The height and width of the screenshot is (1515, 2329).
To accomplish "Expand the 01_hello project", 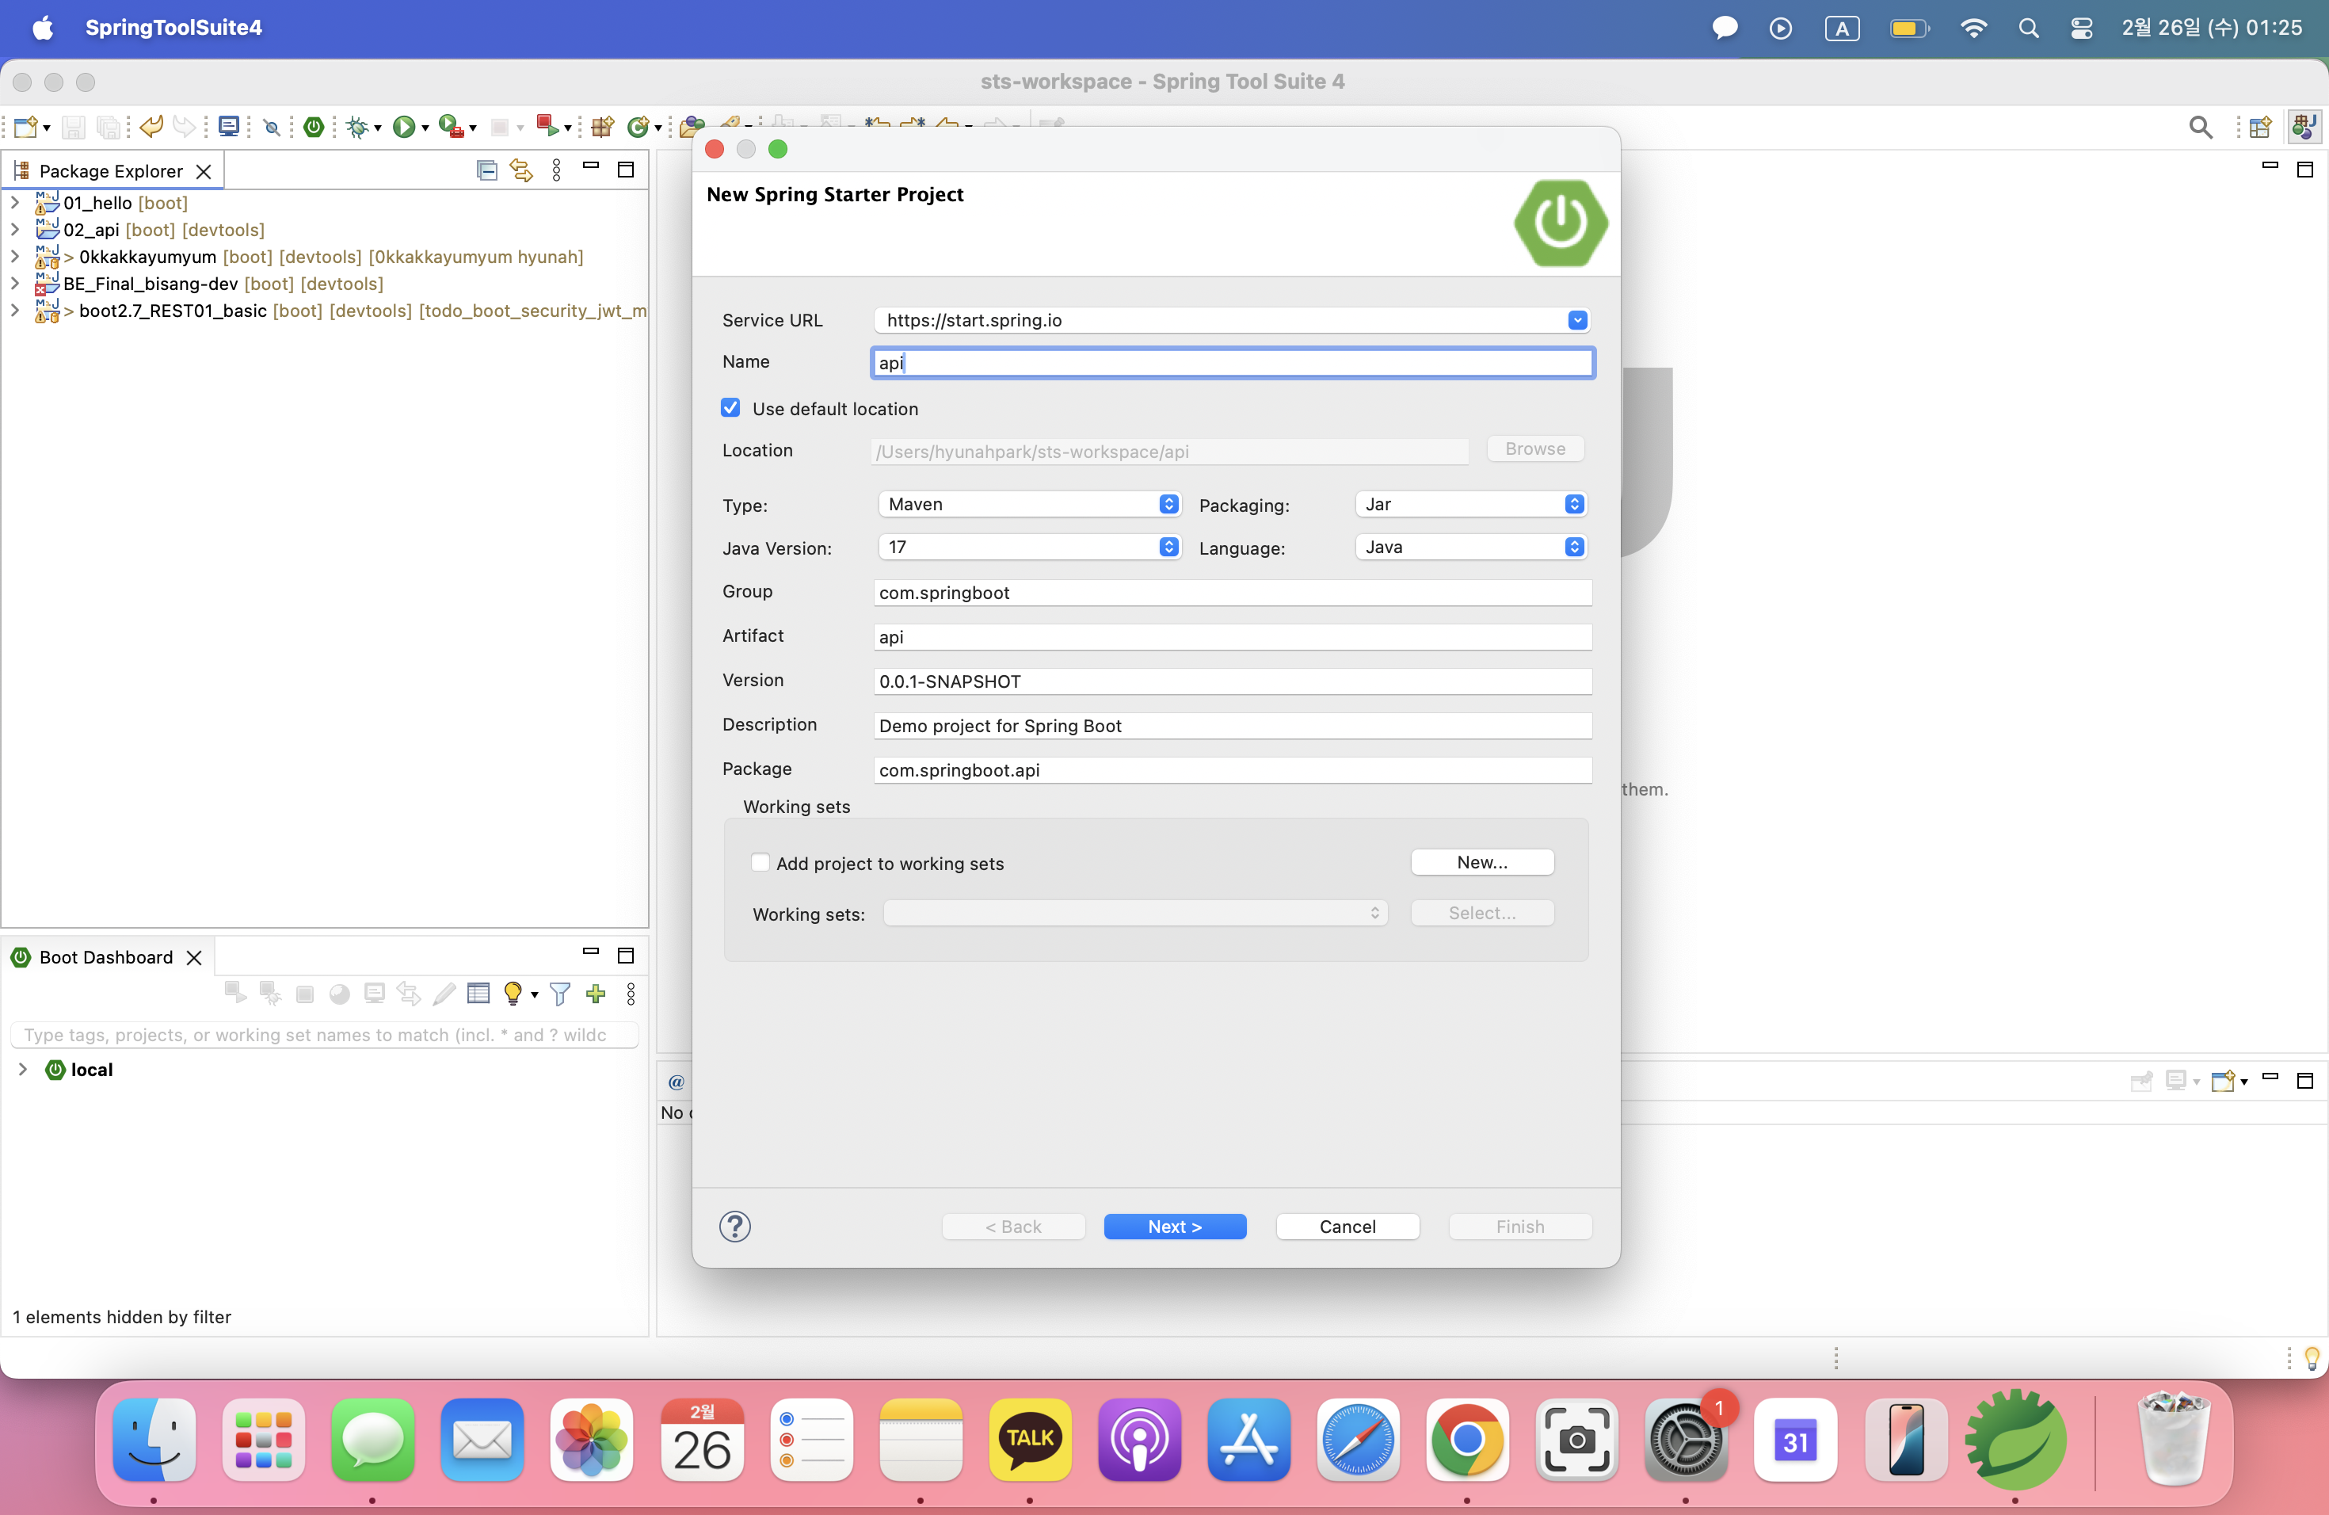I will coord(15,203).
